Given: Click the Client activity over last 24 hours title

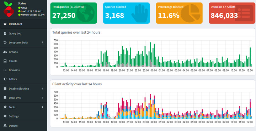Looking at the screenshot, I should [x=77, y=84].
